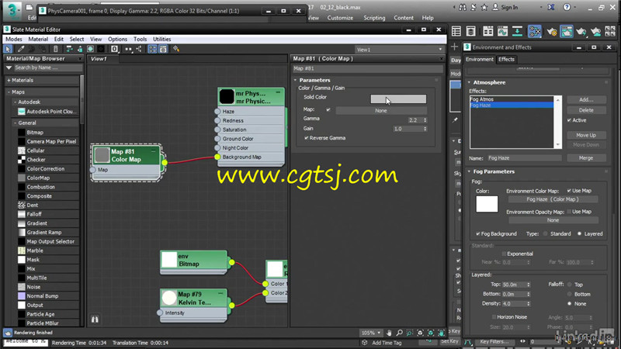This screenshot has height=349, width=621.
Task: Open the Modes menu
Action: pos(14,40)
